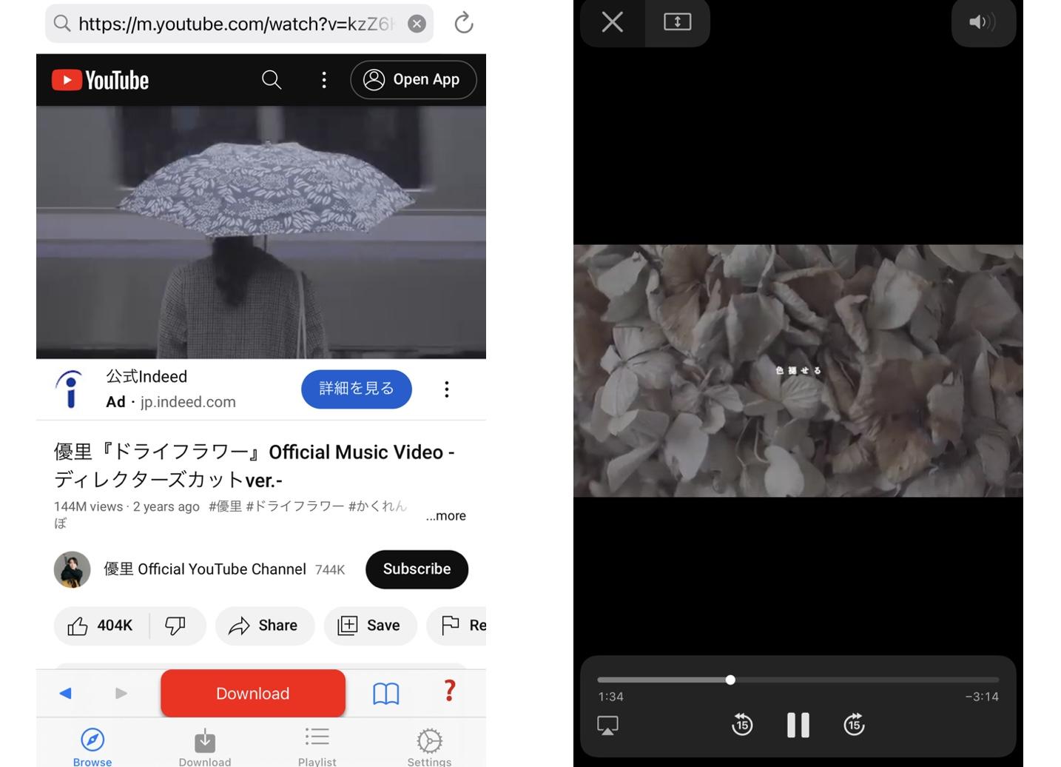Viewport: 1061px width, 767px height.
Task: Tap the video thumbnail with umbrella
Action: pyautogui.click(x=261, y=232)
